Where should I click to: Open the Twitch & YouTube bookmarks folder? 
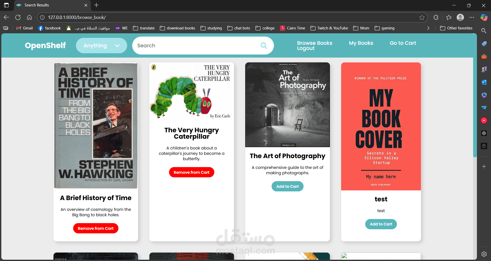329,28
